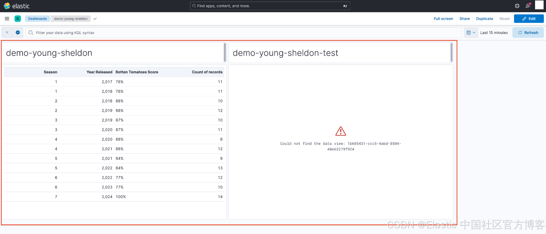Click the scrollbar of demo-young-sheldon-test title panel
Screen dimensions: 546x234
[x=451, y=52]
